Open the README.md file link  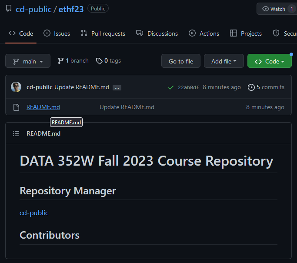click(43, 107)
